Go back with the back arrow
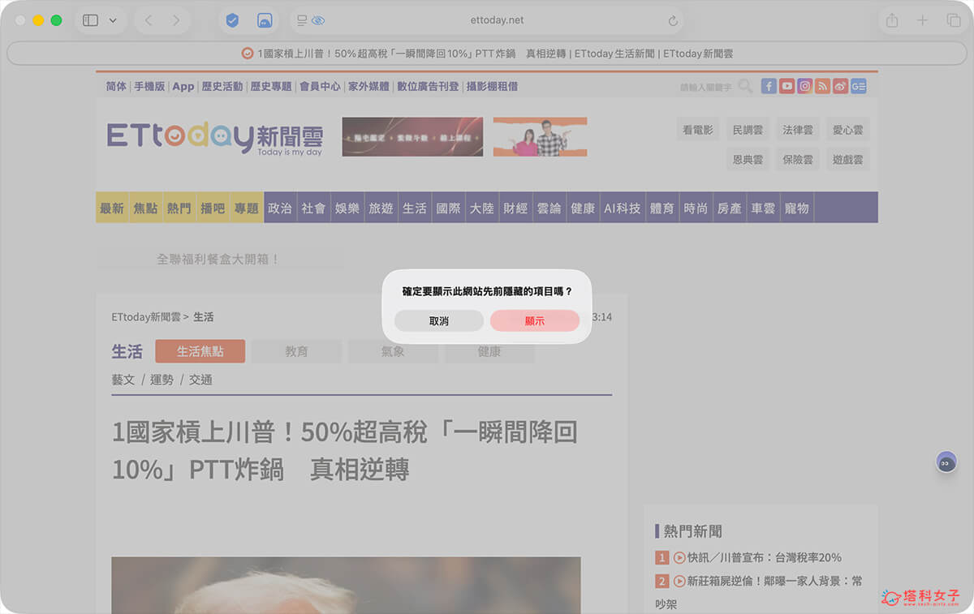 pos(148,20)
